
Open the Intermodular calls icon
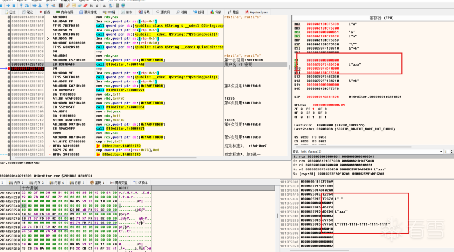[x=111, y=6]
